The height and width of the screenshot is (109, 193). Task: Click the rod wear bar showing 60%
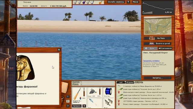tap(84, 92)
